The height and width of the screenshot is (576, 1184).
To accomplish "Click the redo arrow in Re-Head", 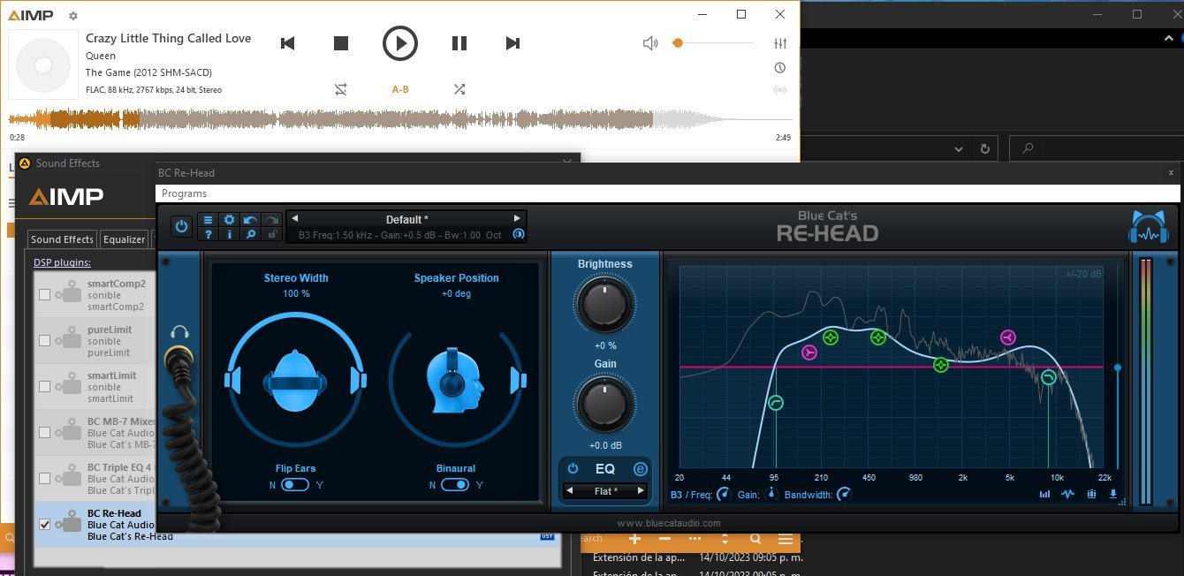I will [x=272, y=220].
